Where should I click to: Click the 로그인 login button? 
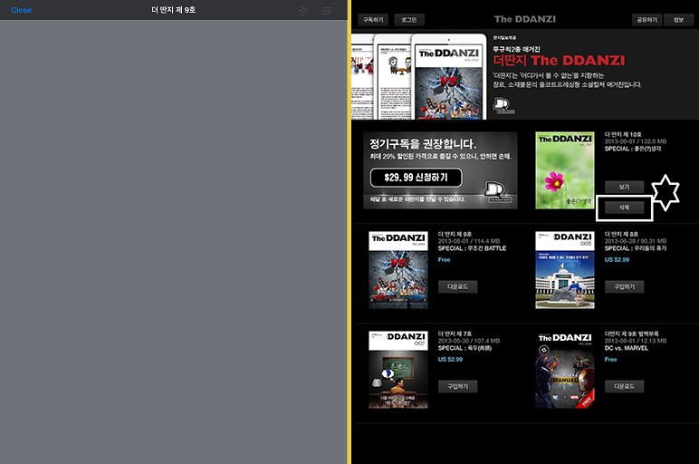click(x=408, y=20)
